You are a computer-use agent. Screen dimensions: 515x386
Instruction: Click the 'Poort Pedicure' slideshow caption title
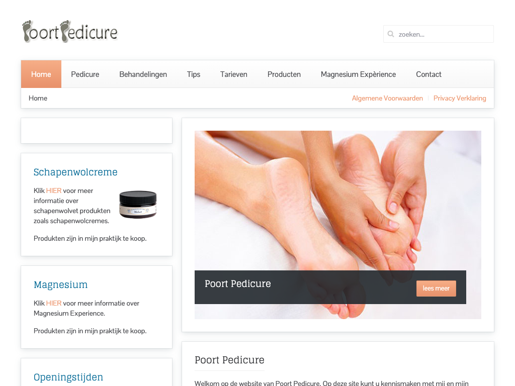point(238,283)
